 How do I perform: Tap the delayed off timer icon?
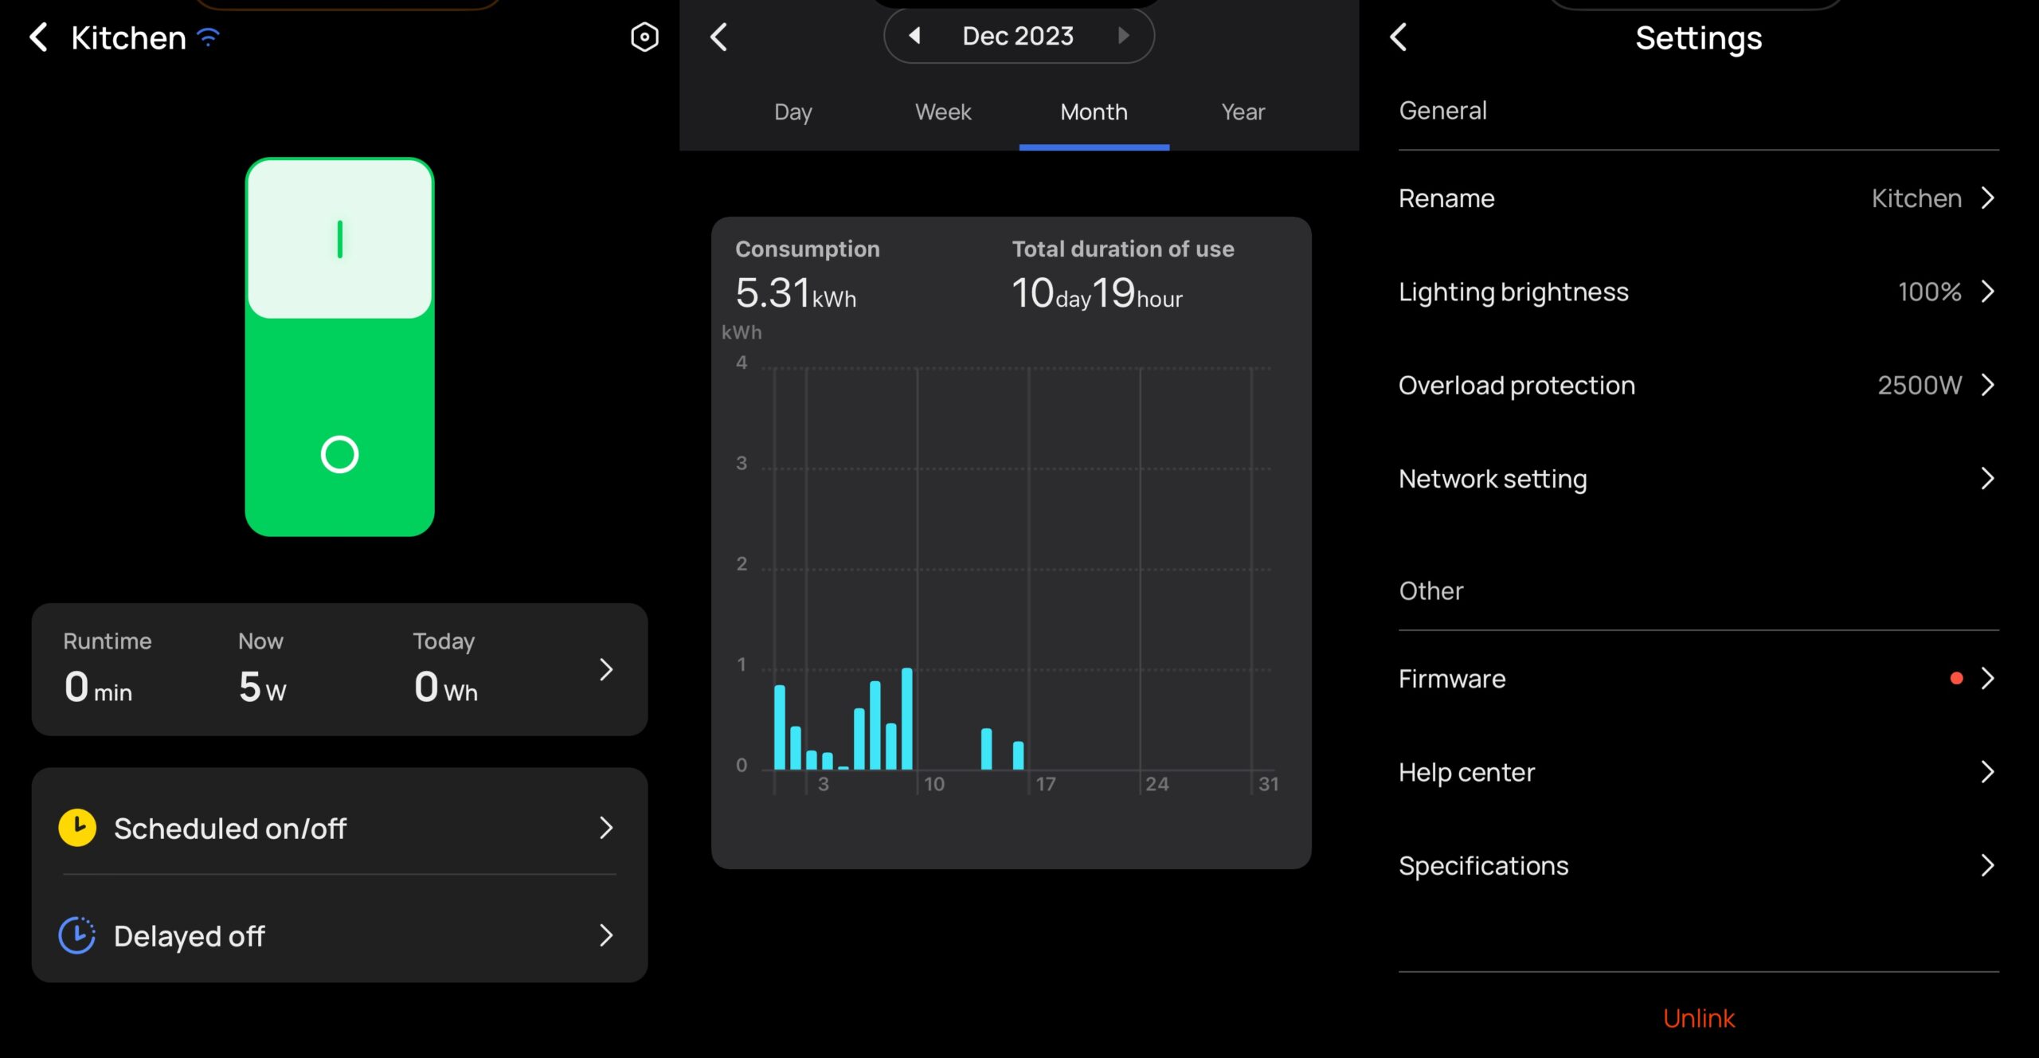[77, 934]
